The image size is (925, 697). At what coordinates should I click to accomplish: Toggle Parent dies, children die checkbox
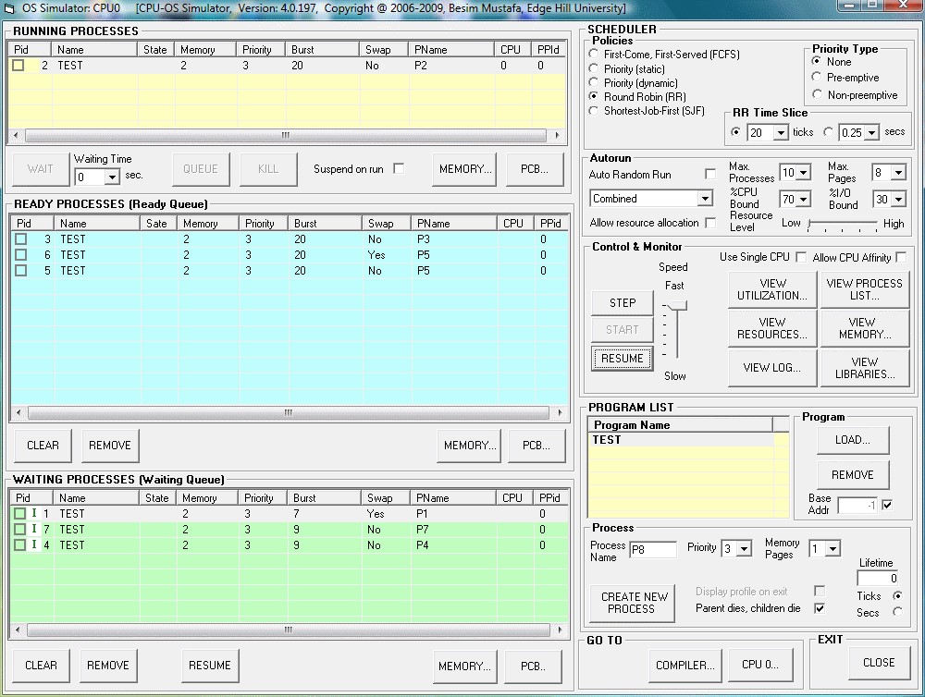[820, 608]
